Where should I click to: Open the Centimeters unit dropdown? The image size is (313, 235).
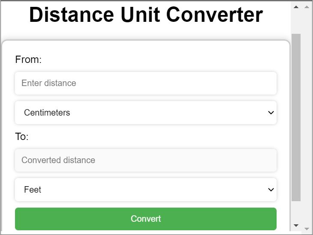(x=146, y=113)
